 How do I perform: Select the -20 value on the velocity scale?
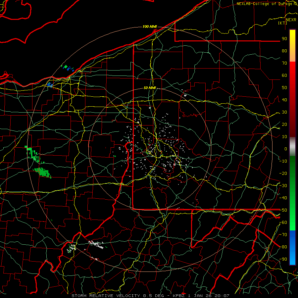coord(283,173)
